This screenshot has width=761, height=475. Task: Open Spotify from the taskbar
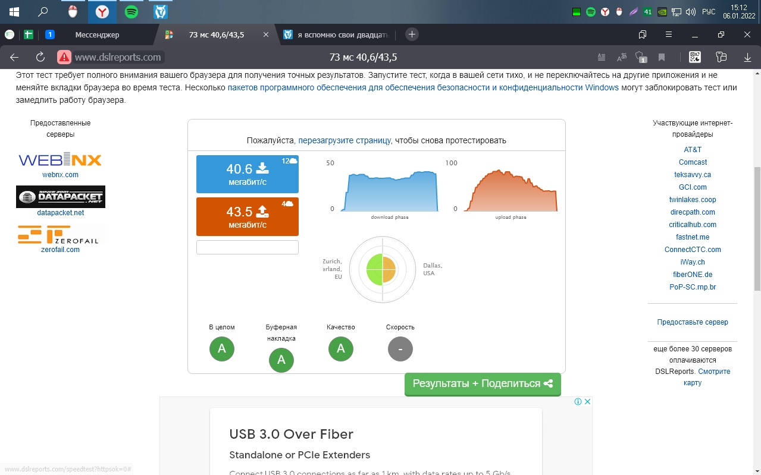tap(131, 11)
